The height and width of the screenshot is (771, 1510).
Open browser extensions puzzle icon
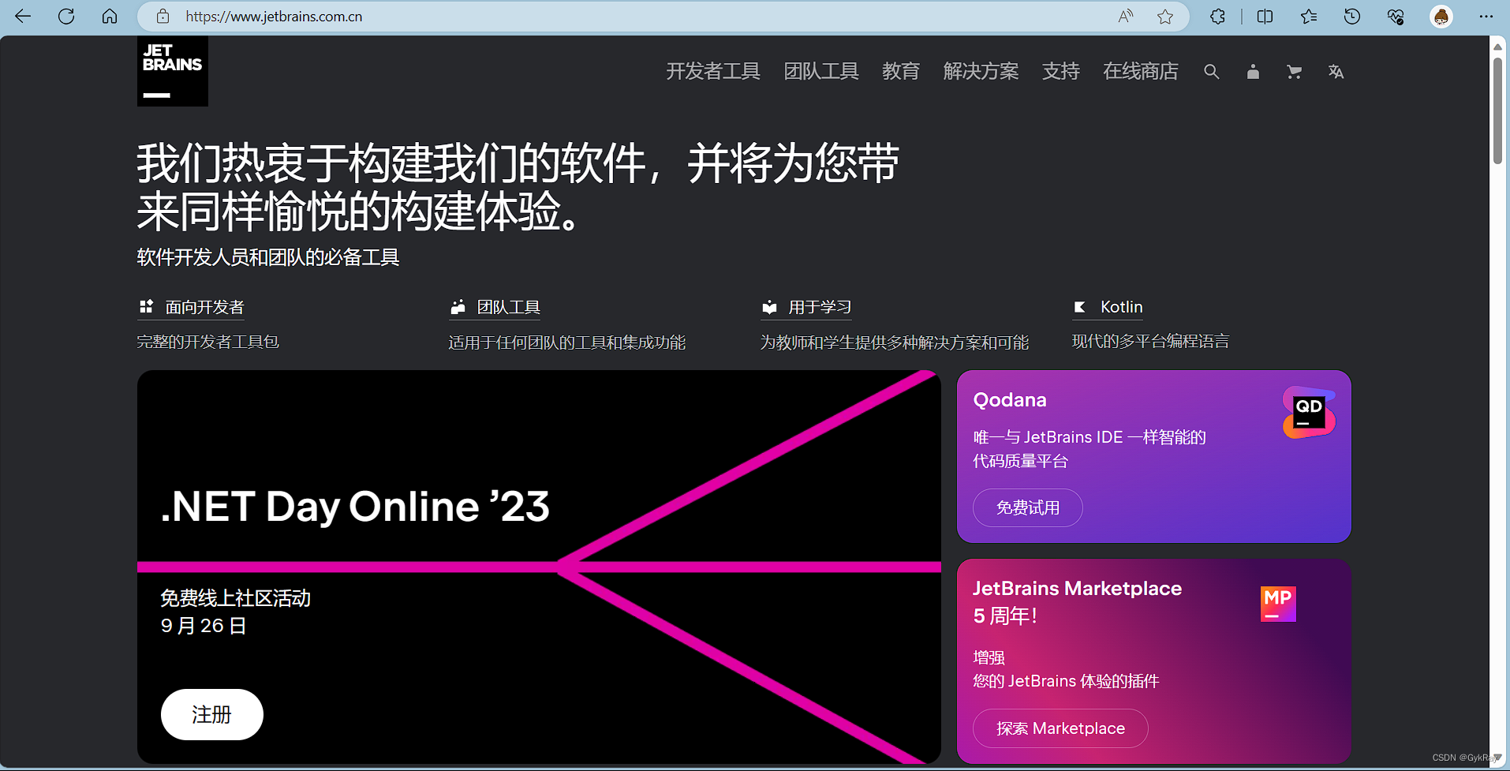[x=1217, y=16]
